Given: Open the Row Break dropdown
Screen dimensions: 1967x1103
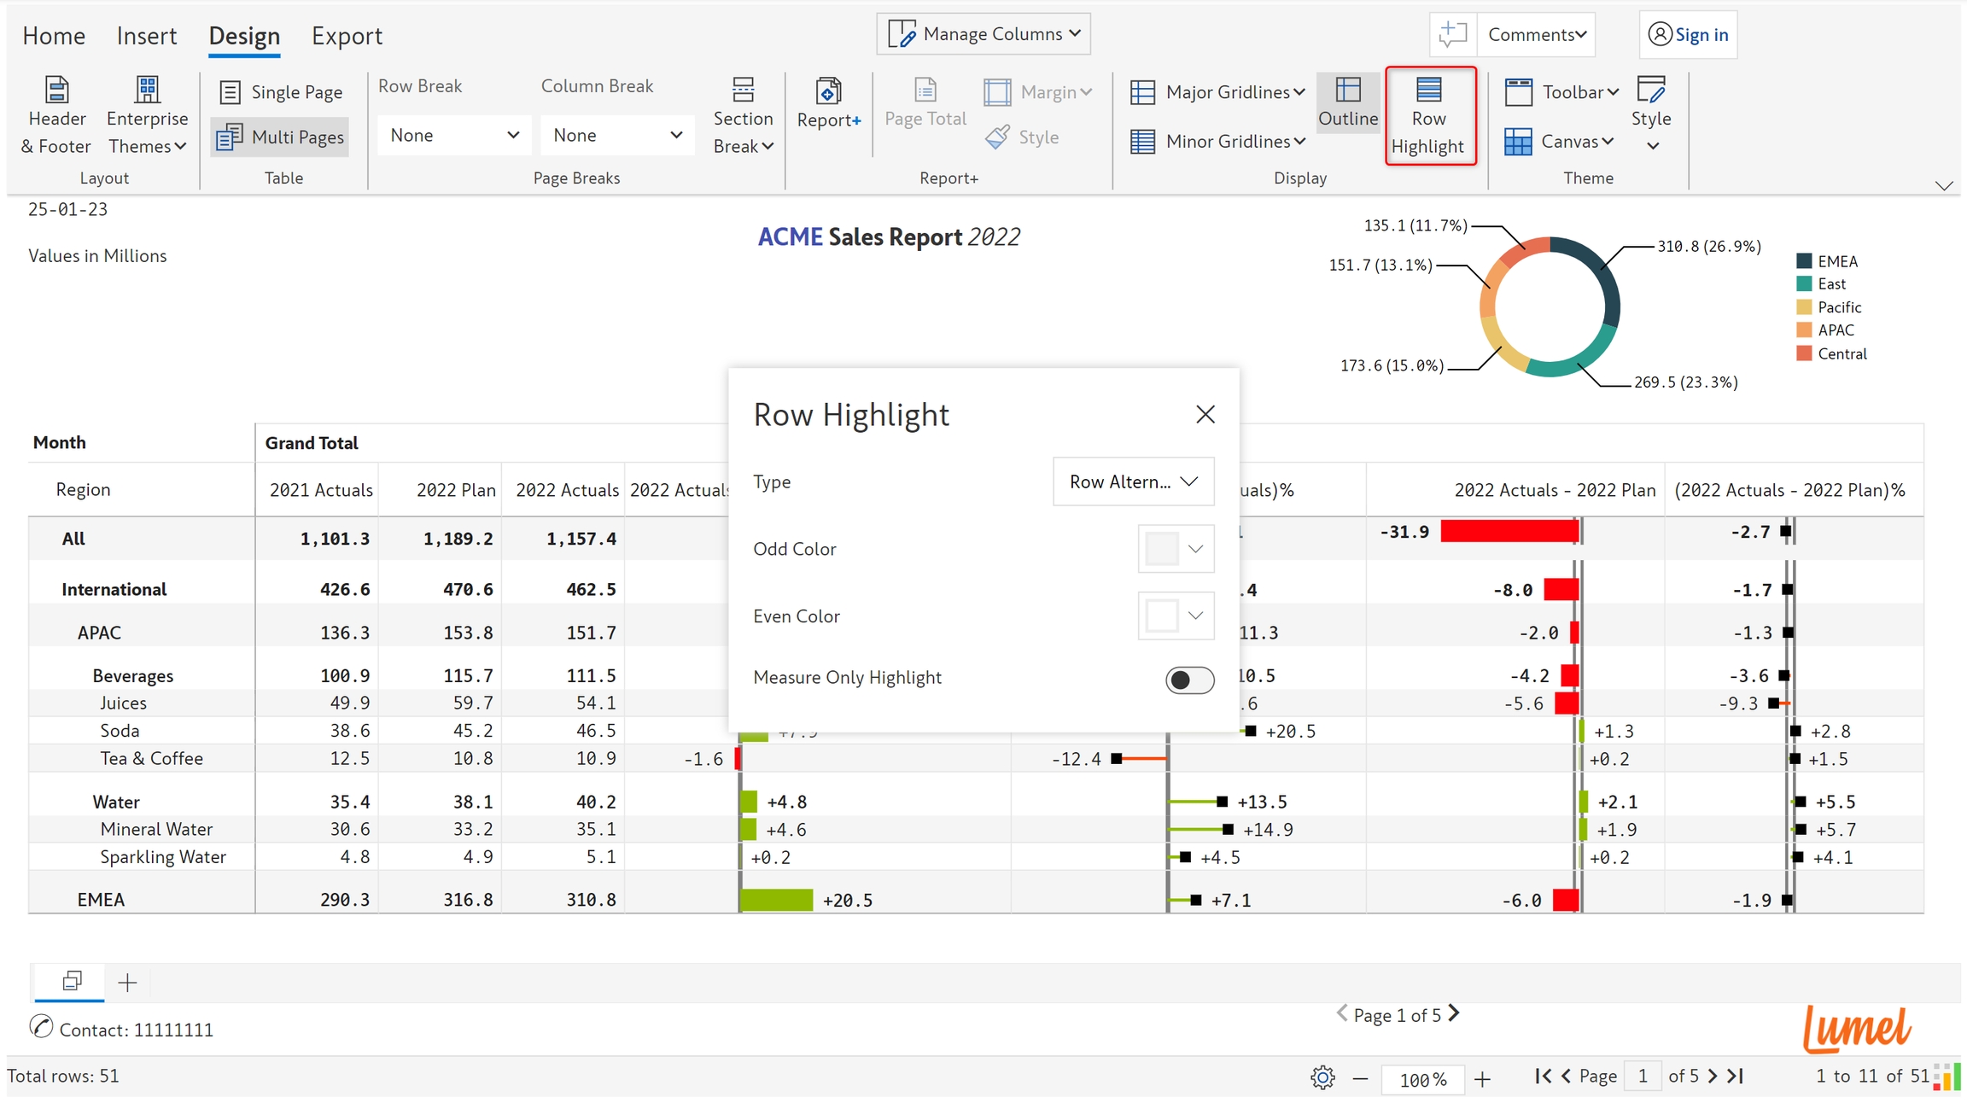Looking at the screenshot, I should coord(454,135).
